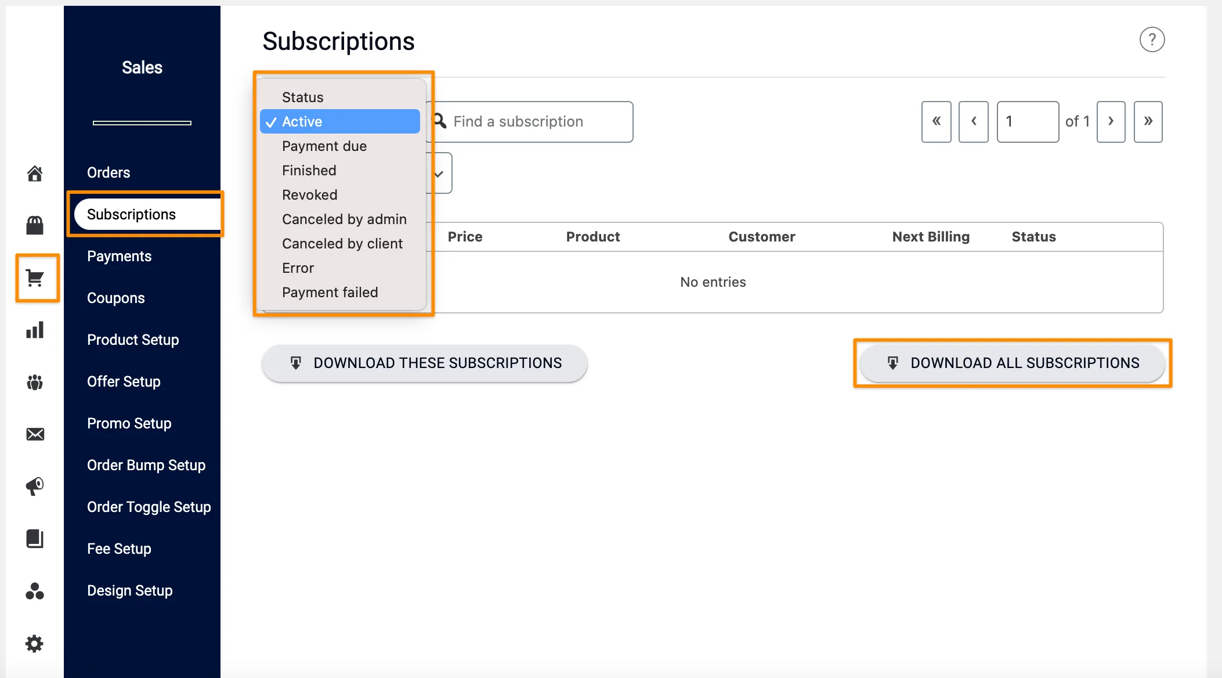Select the contacts people icon
Image resolution: width=1222 pixels, height=678 pixels.
point(35,382)
